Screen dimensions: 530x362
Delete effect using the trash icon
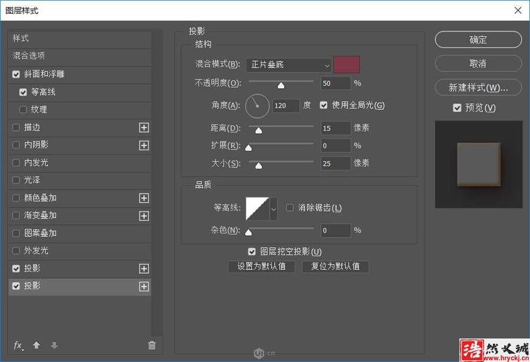152,345
